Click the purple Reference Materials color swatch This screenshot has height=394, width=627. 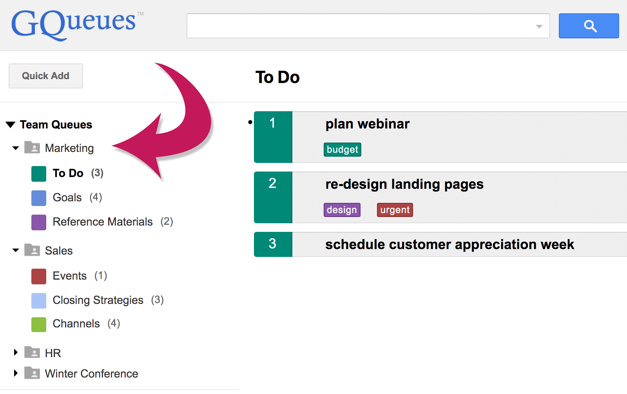click(x=39, y=222)
